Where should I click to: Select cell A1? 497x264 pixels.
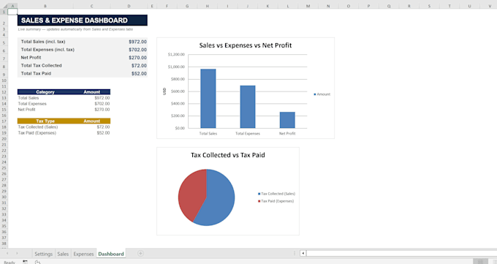coord(12,12)
